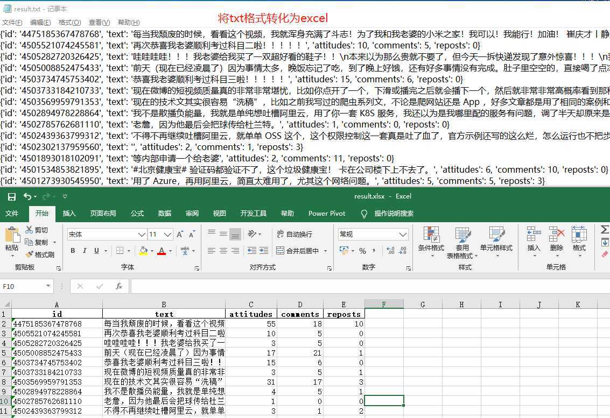Click the Borders icon
The height and width of the screenshot is (418, 610).
(120, 251)
